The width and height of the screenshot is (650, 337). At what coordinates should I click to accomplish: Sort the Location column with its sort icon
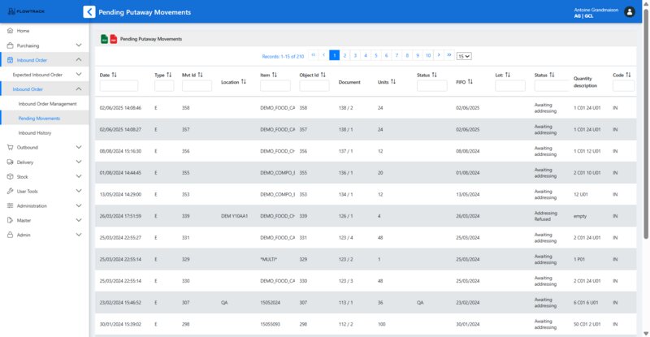point(244,81)
